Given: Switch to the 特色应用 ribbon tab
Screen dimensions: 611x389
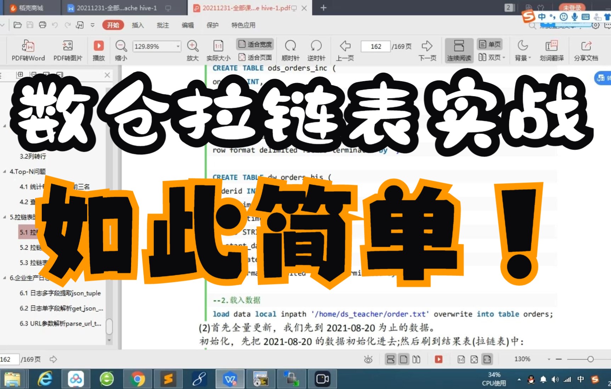Looking at the screenshot, I should [243, 25].
